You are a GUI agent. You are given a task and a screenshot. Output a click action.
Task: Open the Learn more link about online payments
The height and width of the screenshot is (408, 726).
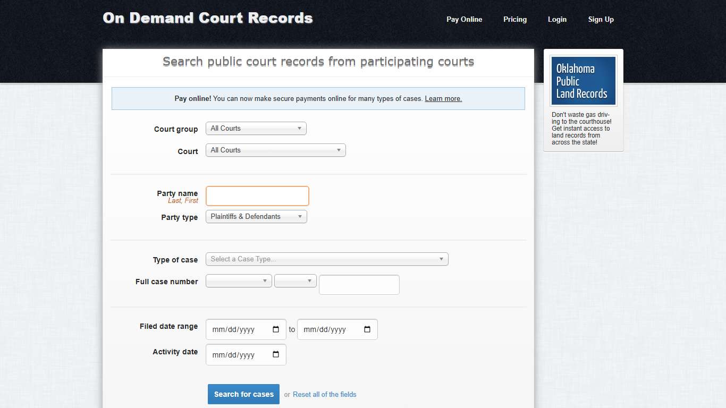click(443, 98)
